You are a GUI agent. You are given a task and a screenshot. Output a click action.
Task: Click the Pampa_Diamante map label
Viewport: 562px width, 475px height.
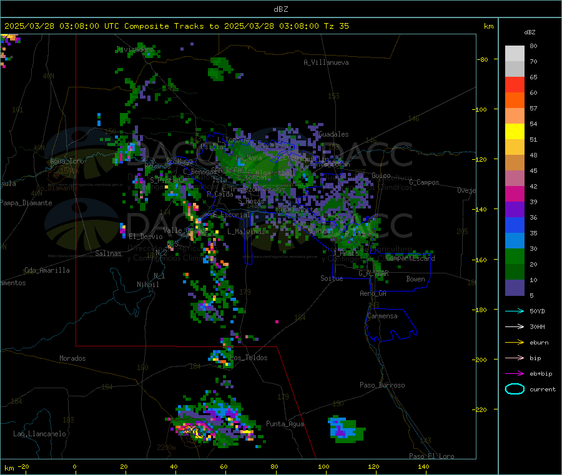point(26,203)
